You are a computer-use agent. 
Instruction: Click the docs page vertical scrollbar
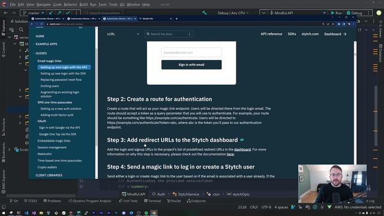coord(355,103)
